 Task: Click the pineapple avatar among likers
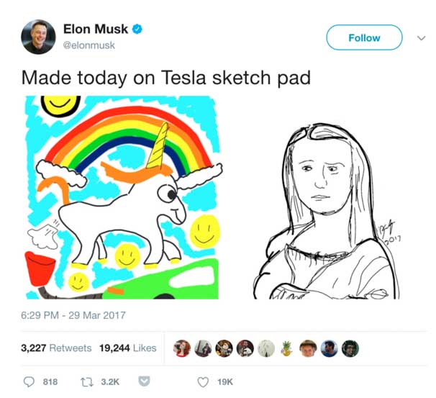[287, 348]
